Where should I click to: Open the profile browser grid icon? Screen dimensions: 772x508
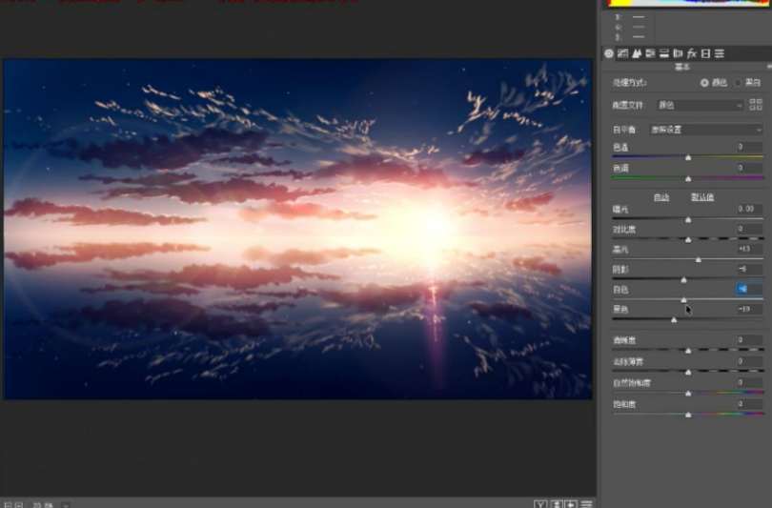756,104
